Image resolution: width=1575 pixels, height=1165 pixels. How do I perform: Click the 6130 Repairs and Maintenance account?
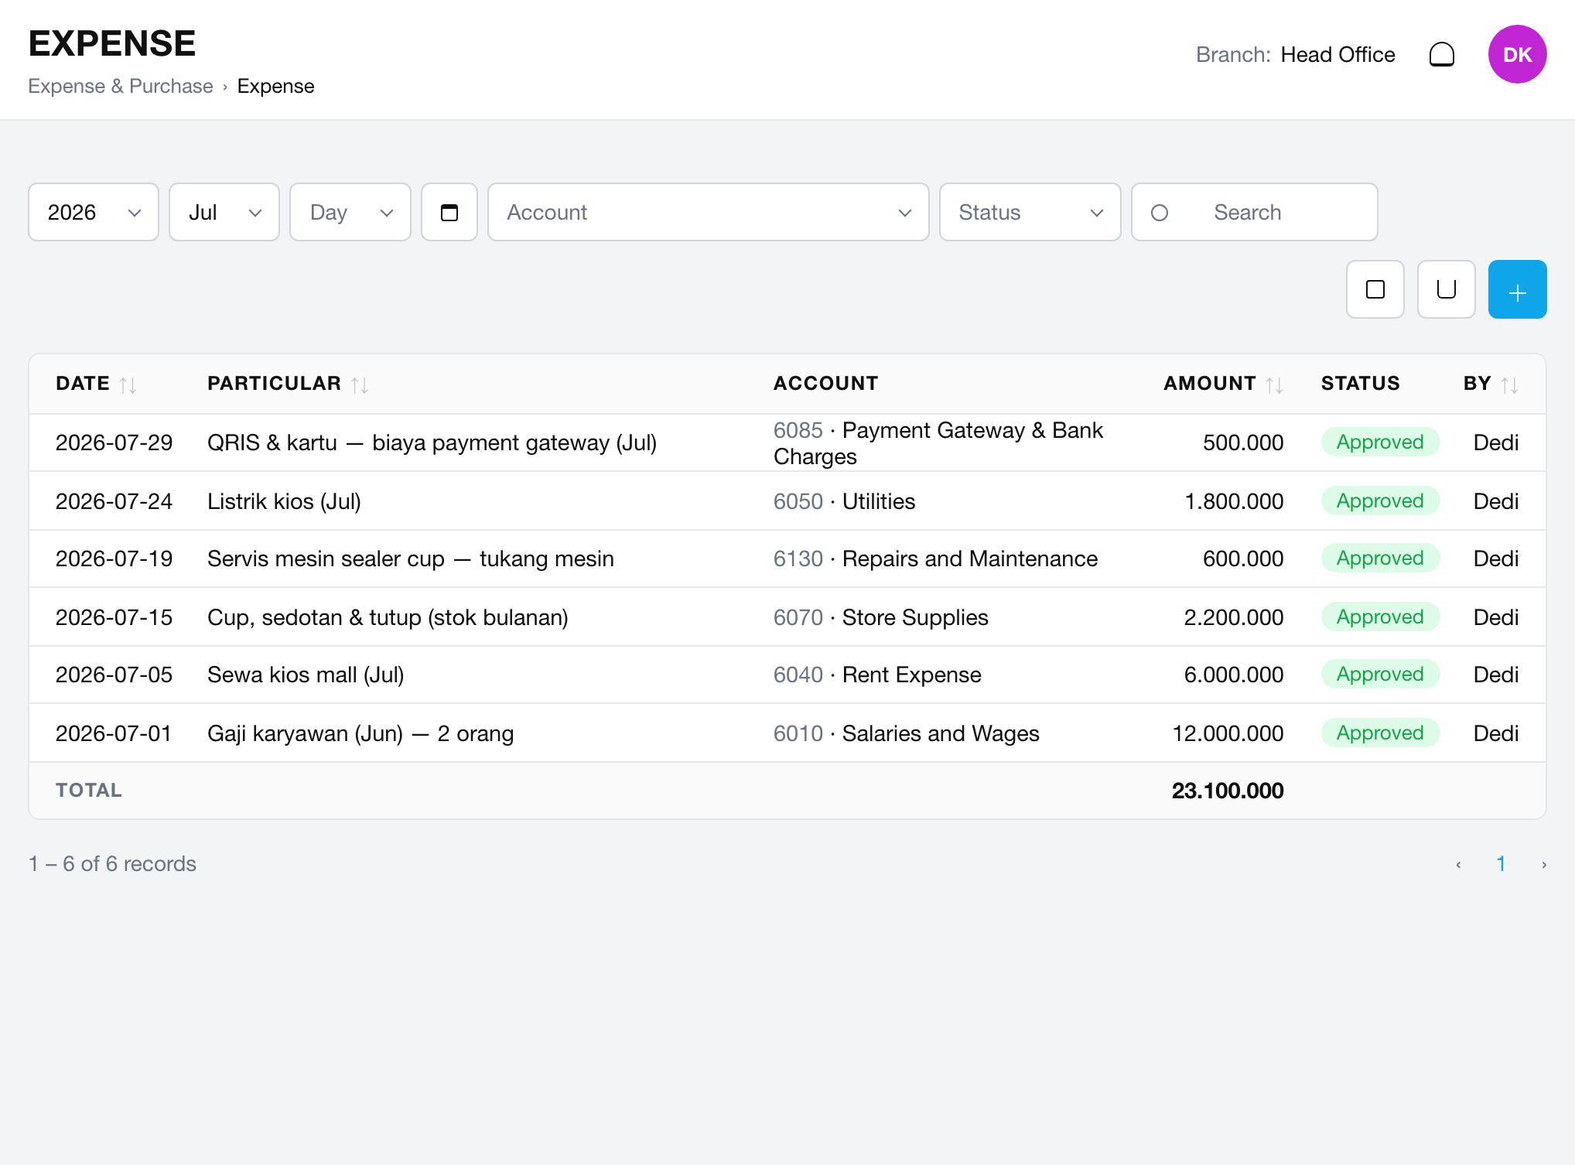click(935, 559)
